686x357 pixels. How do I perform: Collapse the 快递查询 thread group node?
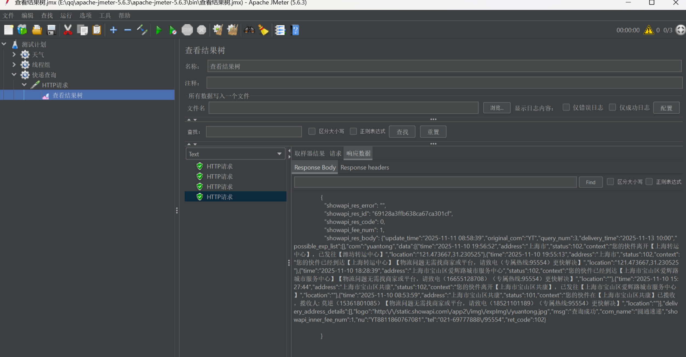point(14,75)
